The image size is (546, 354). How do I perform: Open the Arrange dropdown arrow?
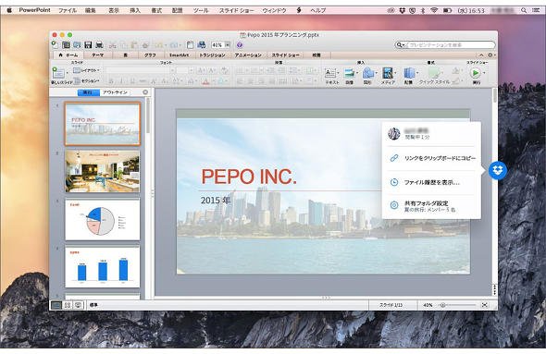417,73
